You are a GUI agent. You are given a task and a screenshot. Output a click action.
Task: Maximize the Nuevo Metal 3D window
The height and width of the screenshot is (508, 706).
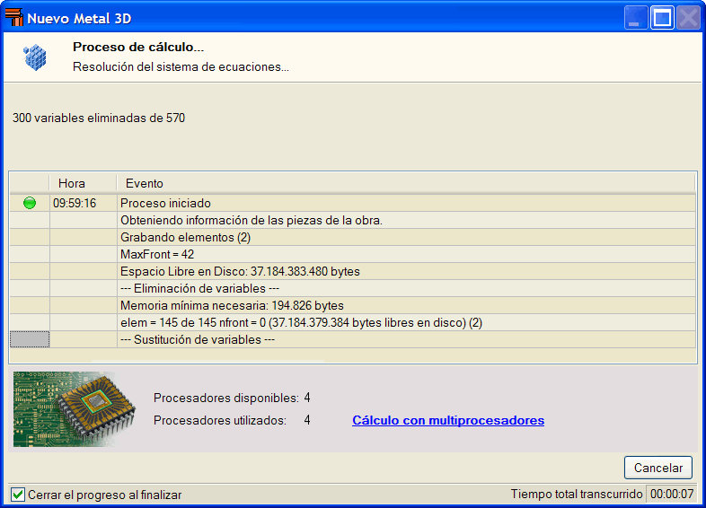point(662,18)
